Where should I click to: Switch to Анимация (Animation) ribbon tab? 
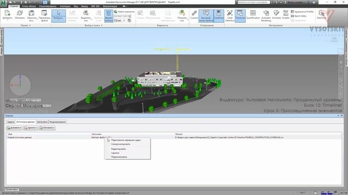click(65, 6)
